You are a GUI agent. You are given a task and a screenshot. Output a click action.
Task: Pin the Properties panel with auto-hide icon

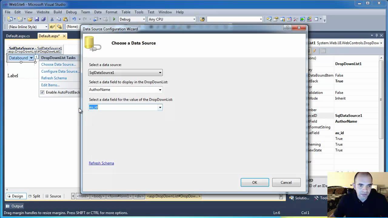click(x=376, y=35)
